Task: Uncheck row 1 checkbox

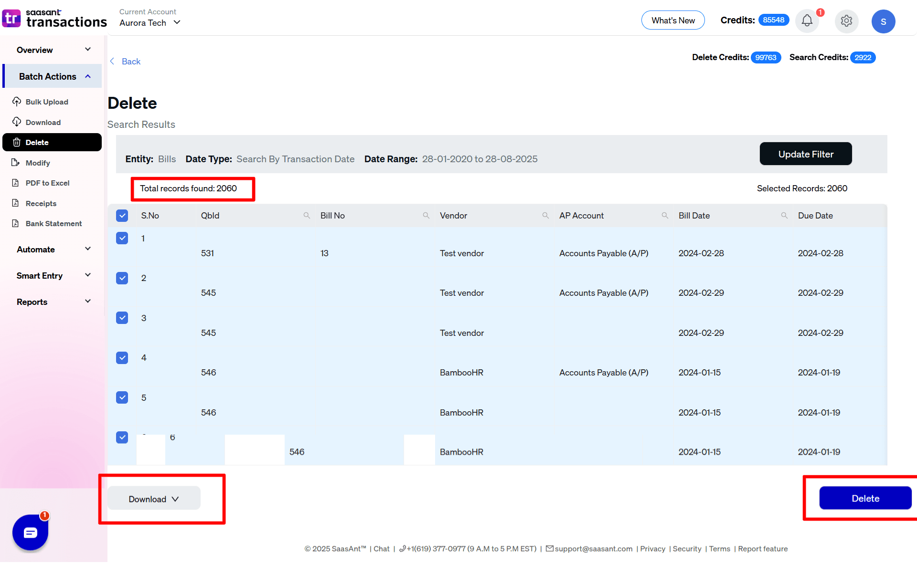Action: 122,238
